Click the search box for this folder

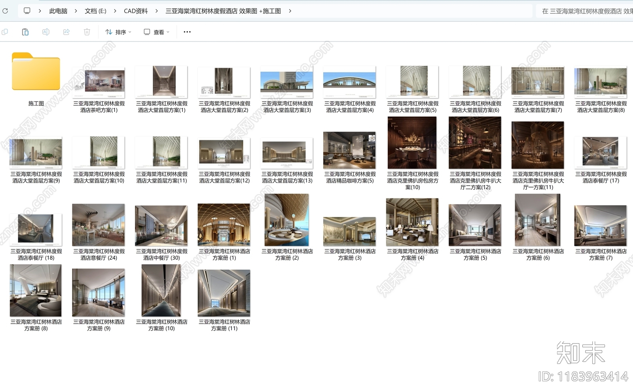click(x=585, y=11)
